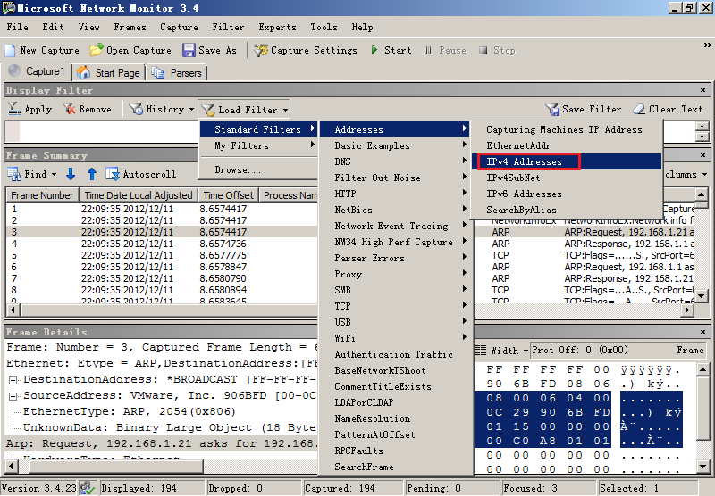715x496 pixels.
Task: Open the filter History dropdown
Action: (162, 109)
